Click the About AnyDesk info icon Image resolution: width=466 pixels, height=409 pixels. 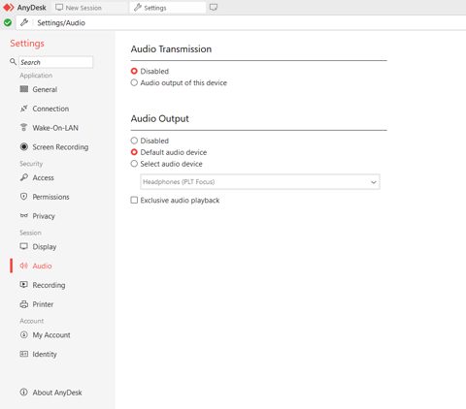click(24, 392)
